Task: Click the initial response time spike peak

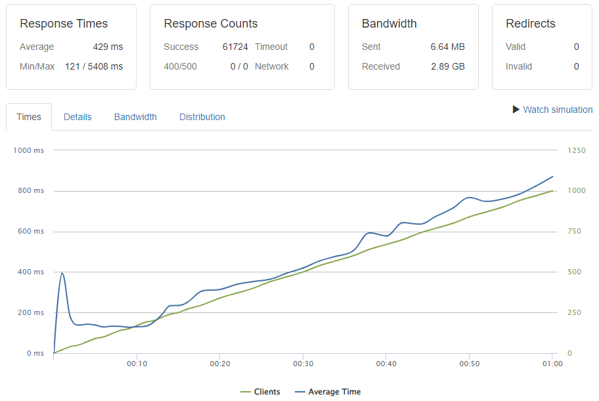Action: pos(62,273)
